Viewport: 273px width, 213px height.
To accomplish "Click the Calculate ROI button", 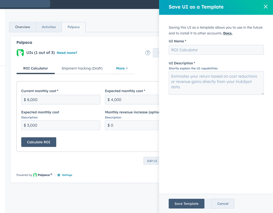I will point(39,142).
